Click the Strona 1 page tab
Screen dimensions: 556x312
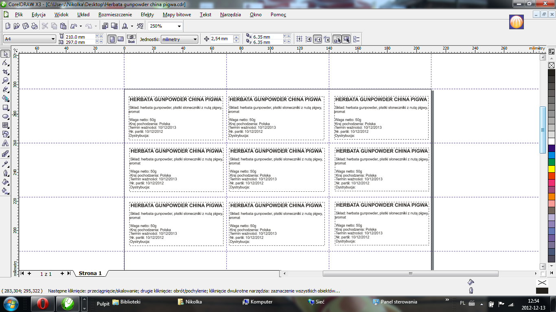point(90,273)
